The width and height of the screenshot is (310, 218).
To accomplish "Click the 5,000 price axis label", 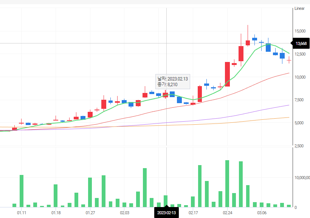I will pos(299,123).
